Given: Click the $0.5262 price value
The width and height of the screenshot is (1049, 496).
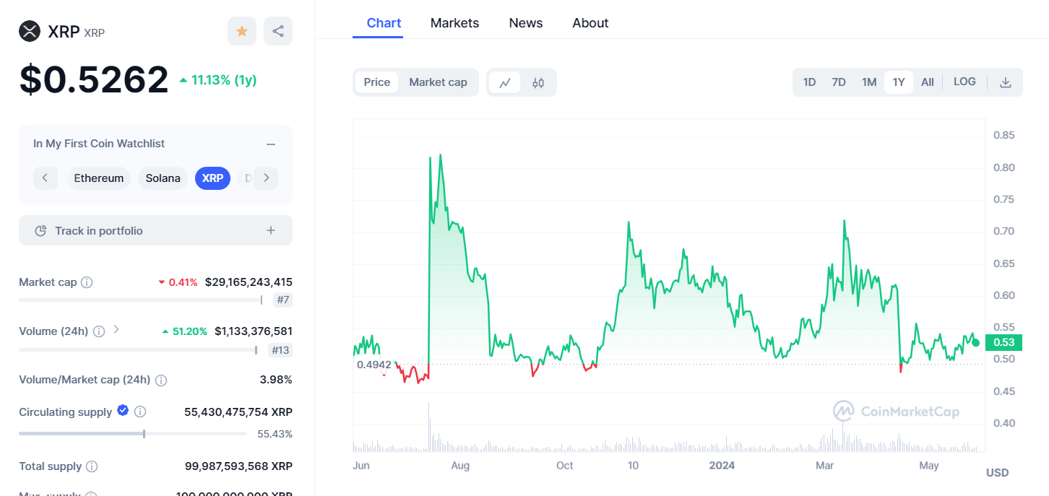Looking at the screenshot, I should tap(94, 79).
